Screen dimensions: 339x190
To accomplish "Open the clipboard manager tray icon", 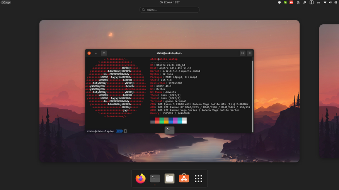I will [298, 2].
